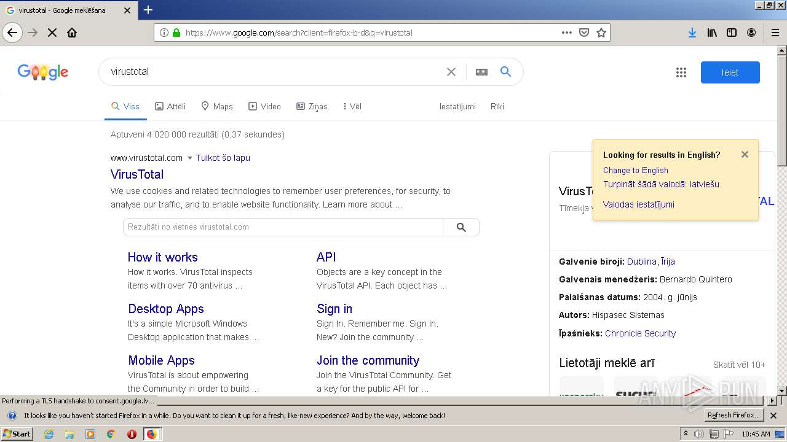787x442 pixels.
Task: Open the Join the community sitelink
Action: click(x=368, y=360)
